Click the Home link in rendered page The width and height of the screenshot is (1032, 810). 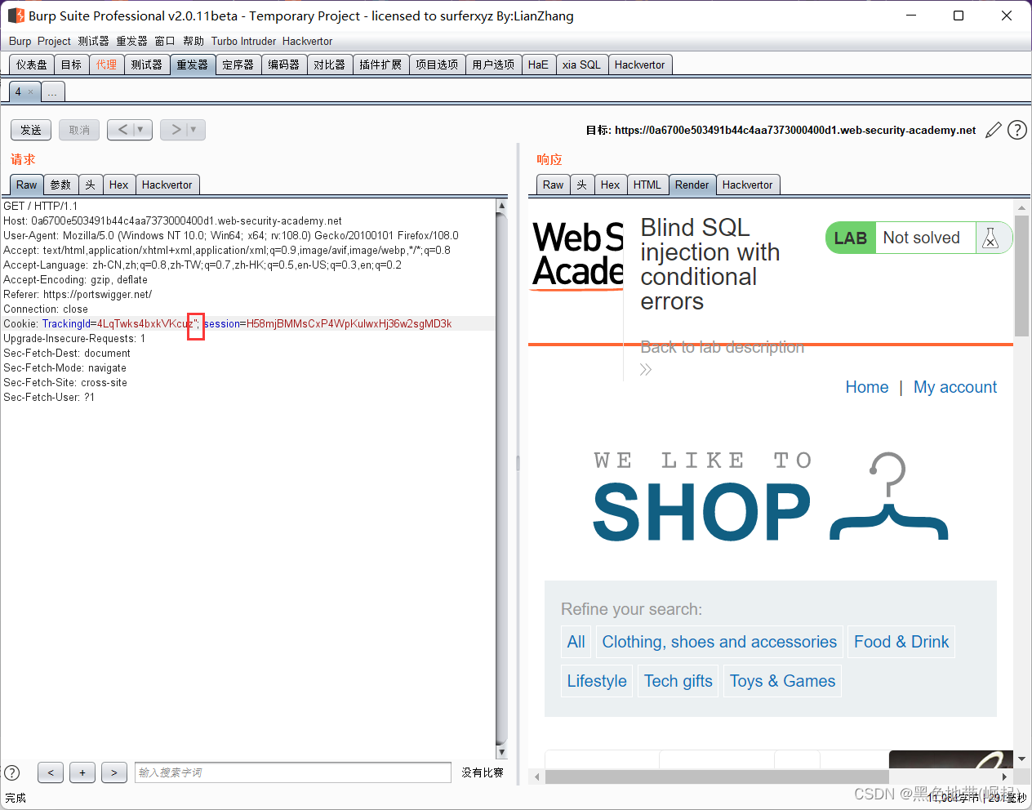(867, 387)
